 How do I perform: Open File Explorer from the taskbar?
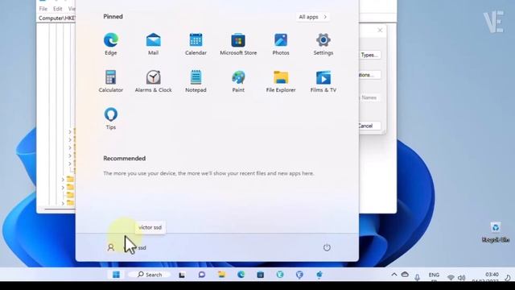[221, 275]
